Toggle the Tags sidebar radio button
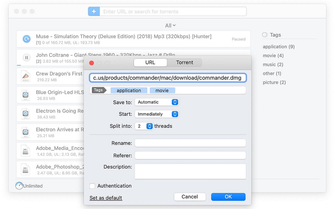 (265, 35)
